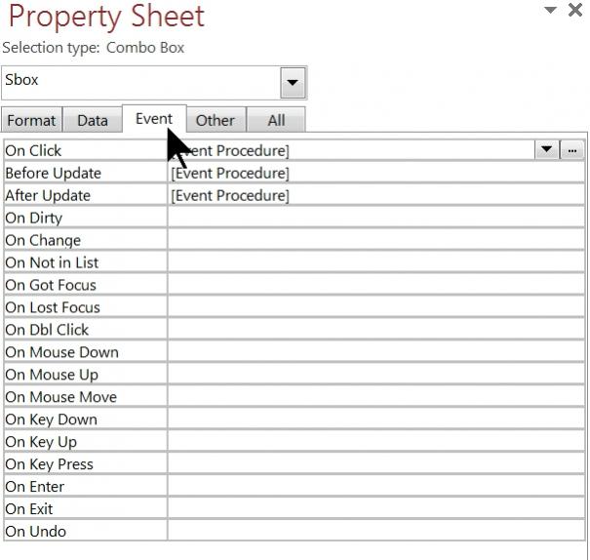Open the Property Sheet pane options arrow
Screen dimensions: 590x560
(x=550, y=10)
